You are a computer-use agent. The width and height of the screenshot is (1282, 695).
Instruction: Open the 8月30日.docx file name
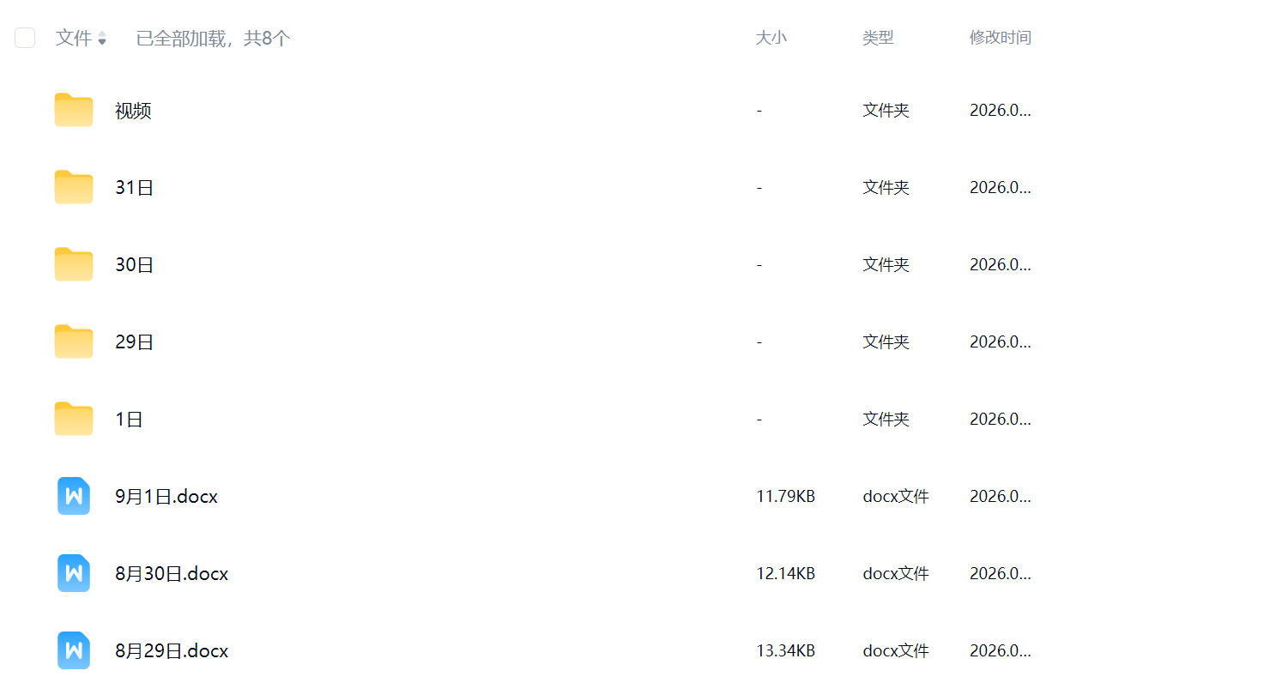point(172,574)
